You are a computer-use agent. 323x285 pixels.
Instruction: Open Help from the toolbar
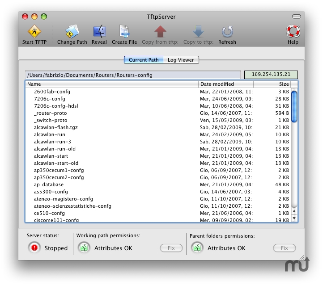[293, 32]
